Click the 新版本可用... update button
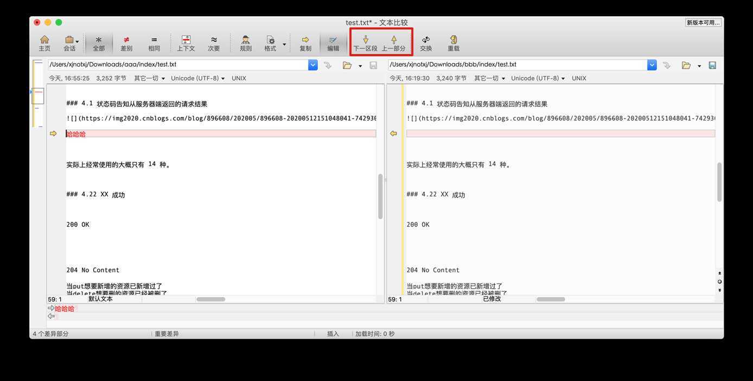753x381 pixels. click(x=703, y=22)
